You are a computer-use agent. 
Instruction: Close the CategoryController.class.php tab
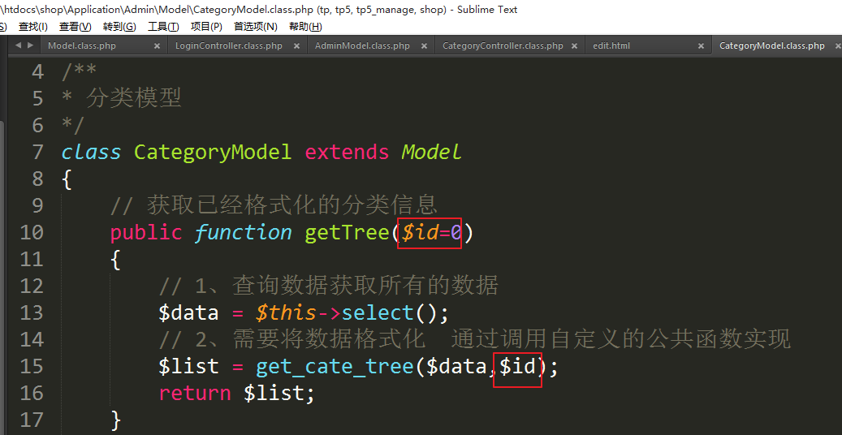click(x=574, y=46)
